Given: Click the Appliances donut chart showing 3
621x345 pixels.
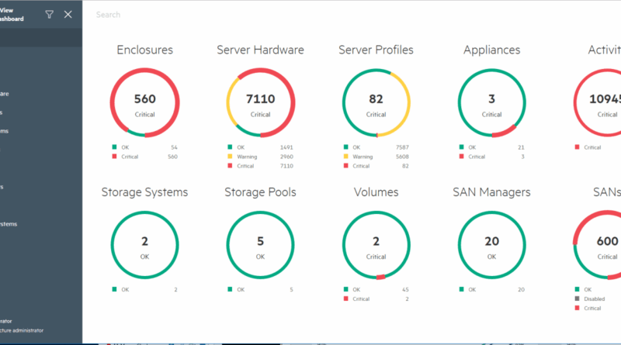Looking at the screenshot, I should tap(491, 103).
